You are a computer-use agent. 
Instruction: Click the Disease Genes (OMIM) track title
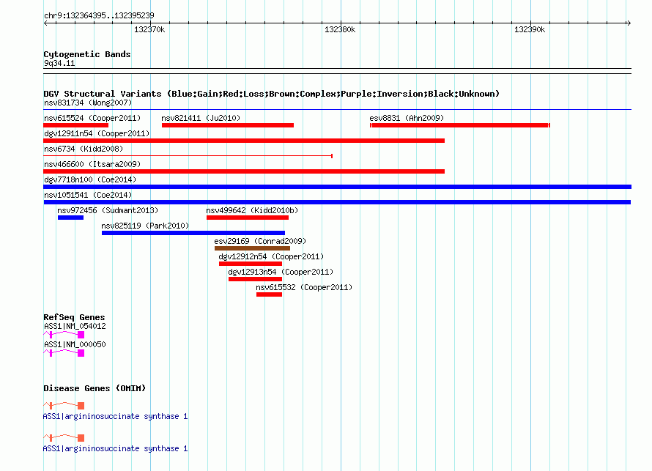95,388
